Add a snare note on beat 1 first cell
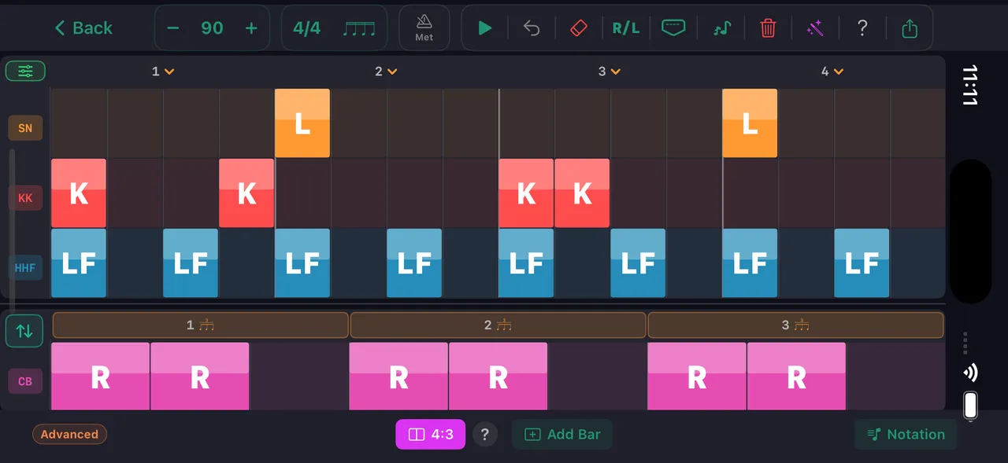This screenshot has width=1008, height=463. [x=79, y=123]
